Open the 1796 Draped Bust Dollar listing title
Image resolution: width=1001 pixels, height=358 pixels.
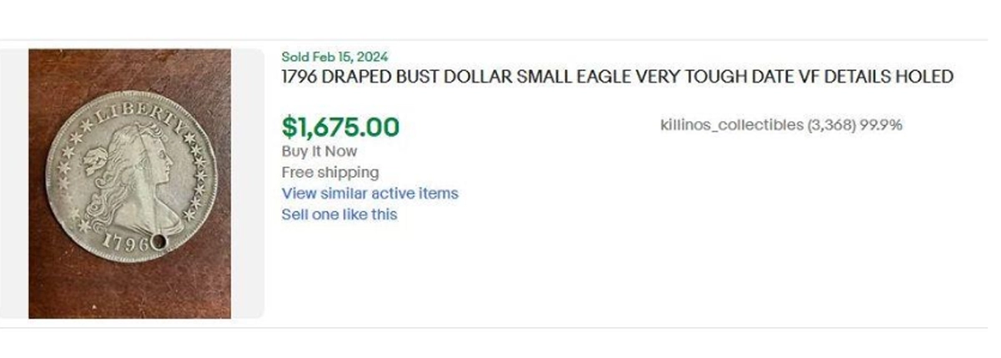coord(616,77)
